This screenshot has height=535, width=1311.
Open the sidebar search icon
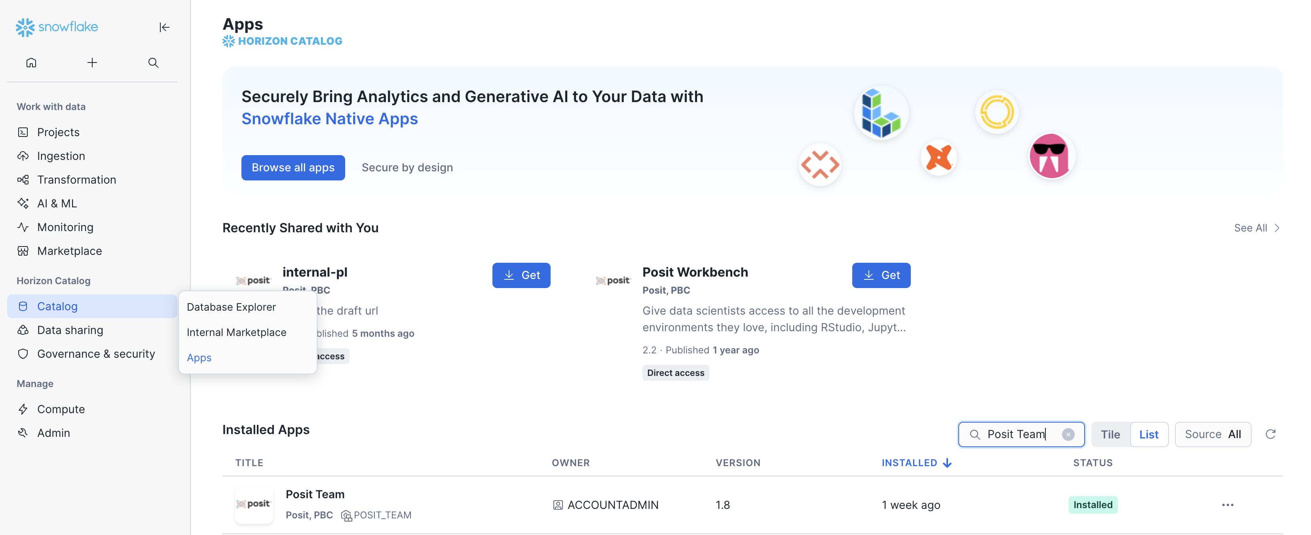coord(153,63)
